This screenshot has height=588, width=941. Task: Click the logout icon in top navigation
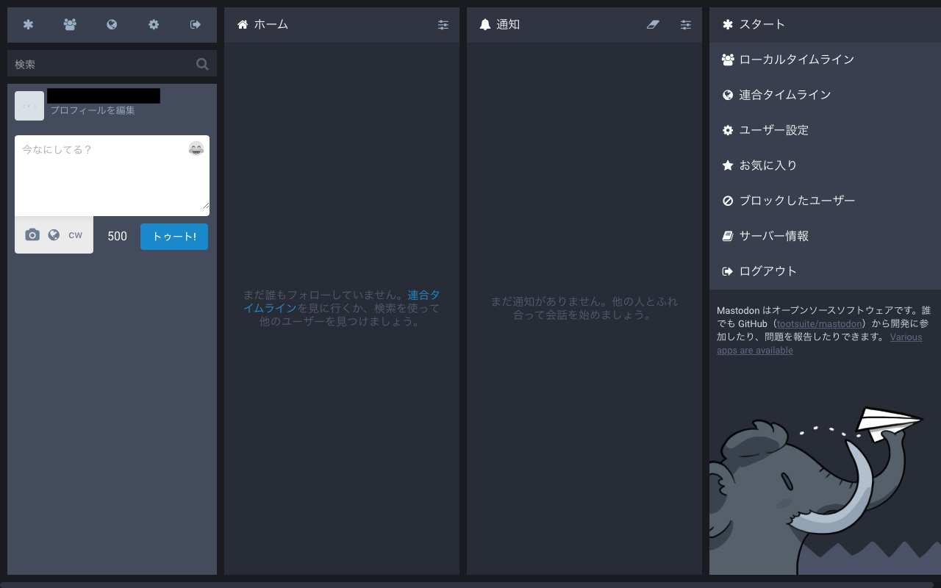tap(196, 24)
